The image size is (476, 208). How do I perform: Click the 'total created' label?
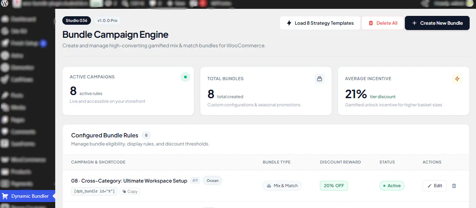(x=230, y=96)
